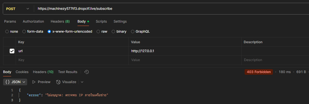This screenshot has height=104, width=309.
Task: Click the url key cell
Action: (x=72, y=51)
